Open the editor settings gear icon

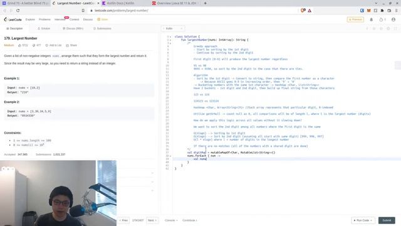[x=388, y=28]
